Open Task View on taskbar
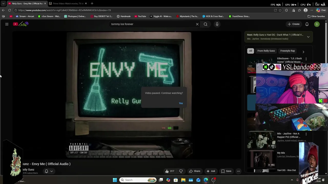The height and width of the screenshot is (184, 328). click(x=161, y=180)
